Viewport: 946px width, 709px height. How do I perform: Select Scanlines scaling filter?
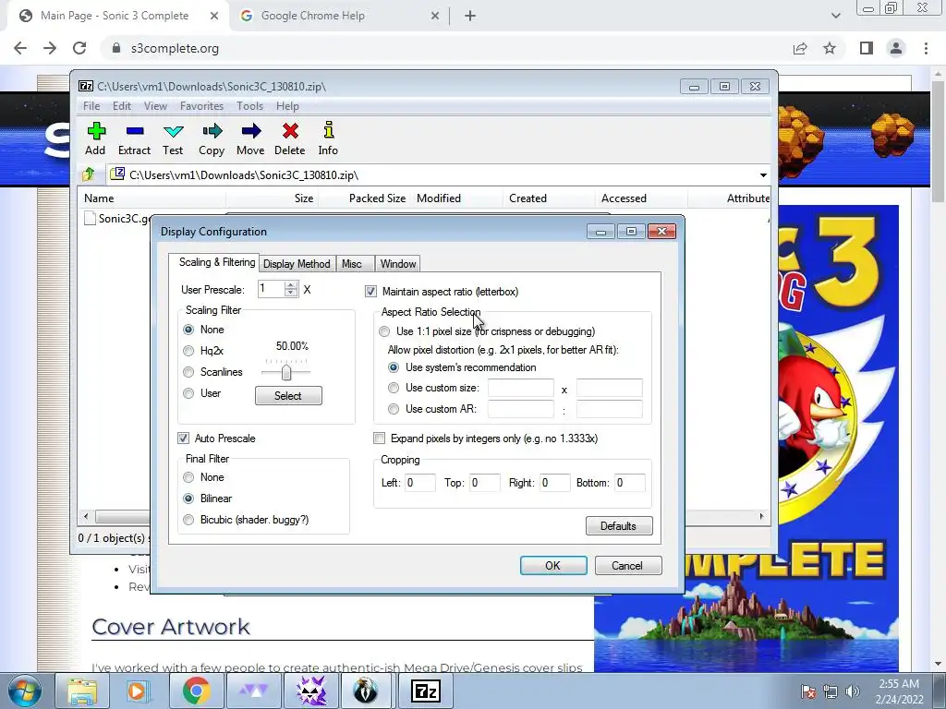[x=188, y=372]
